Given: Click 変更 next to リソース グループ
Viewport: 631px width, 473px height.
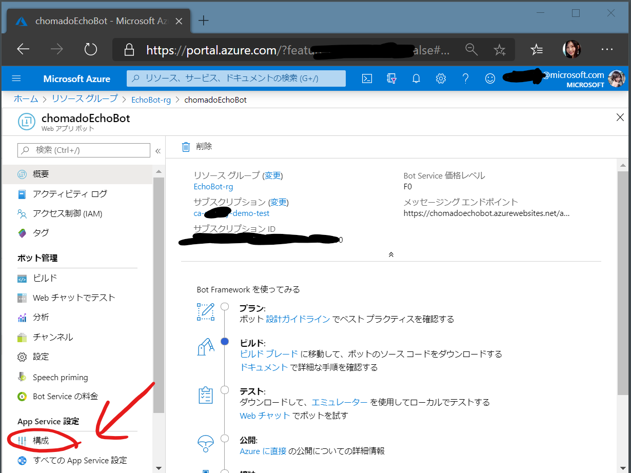Looking at the screenshot, I should 272,175.
